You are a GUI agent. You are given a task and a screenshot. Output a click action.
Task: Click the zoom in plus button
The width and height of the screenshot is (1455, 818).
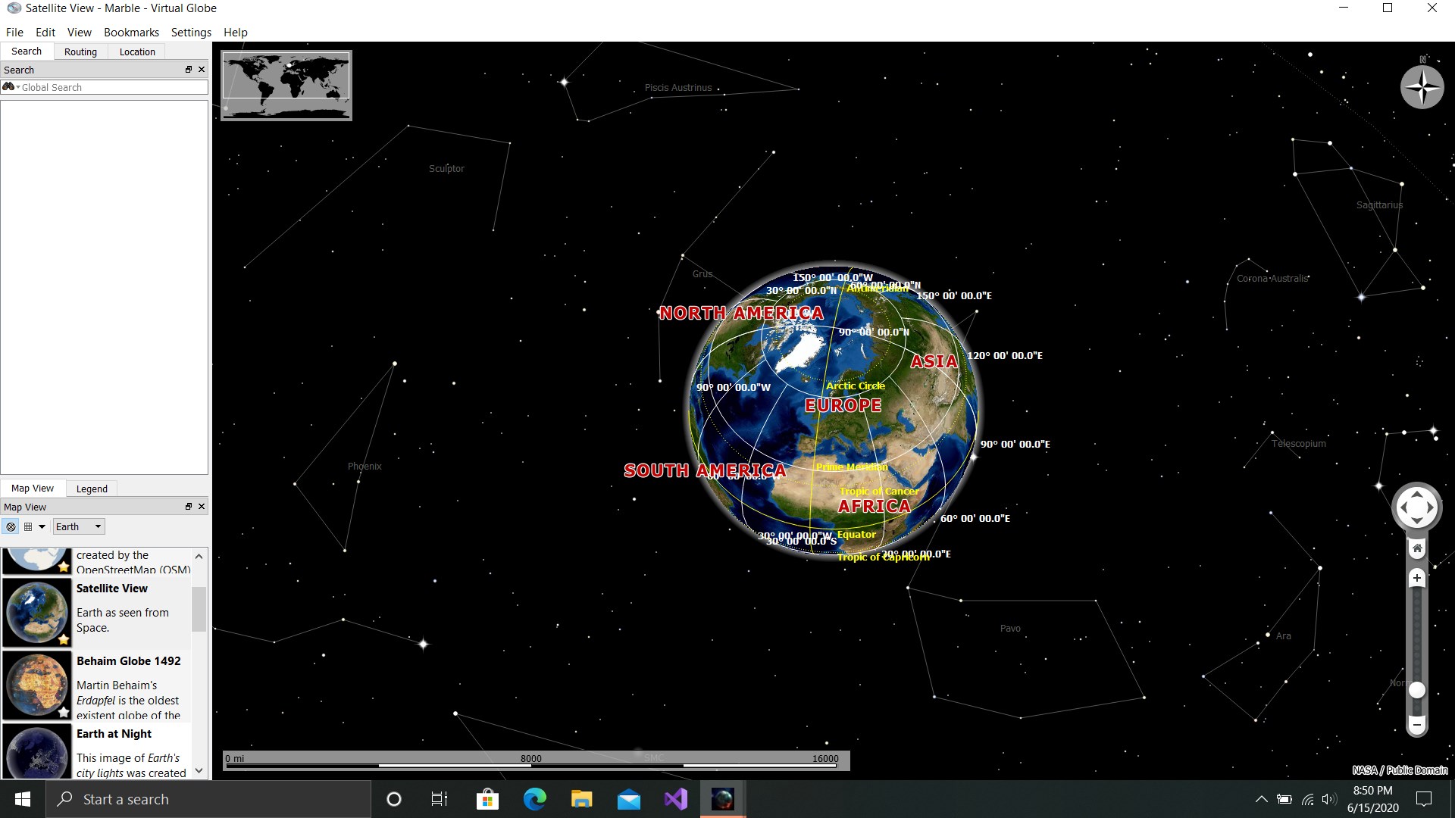(x=1417, y=578)
